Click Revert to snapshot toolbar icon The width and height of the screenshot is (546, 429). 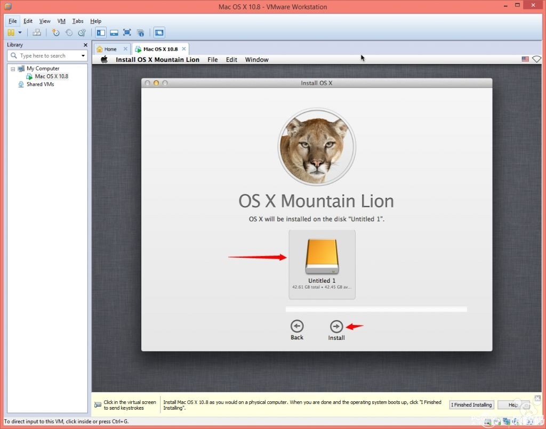pos(69,33)
